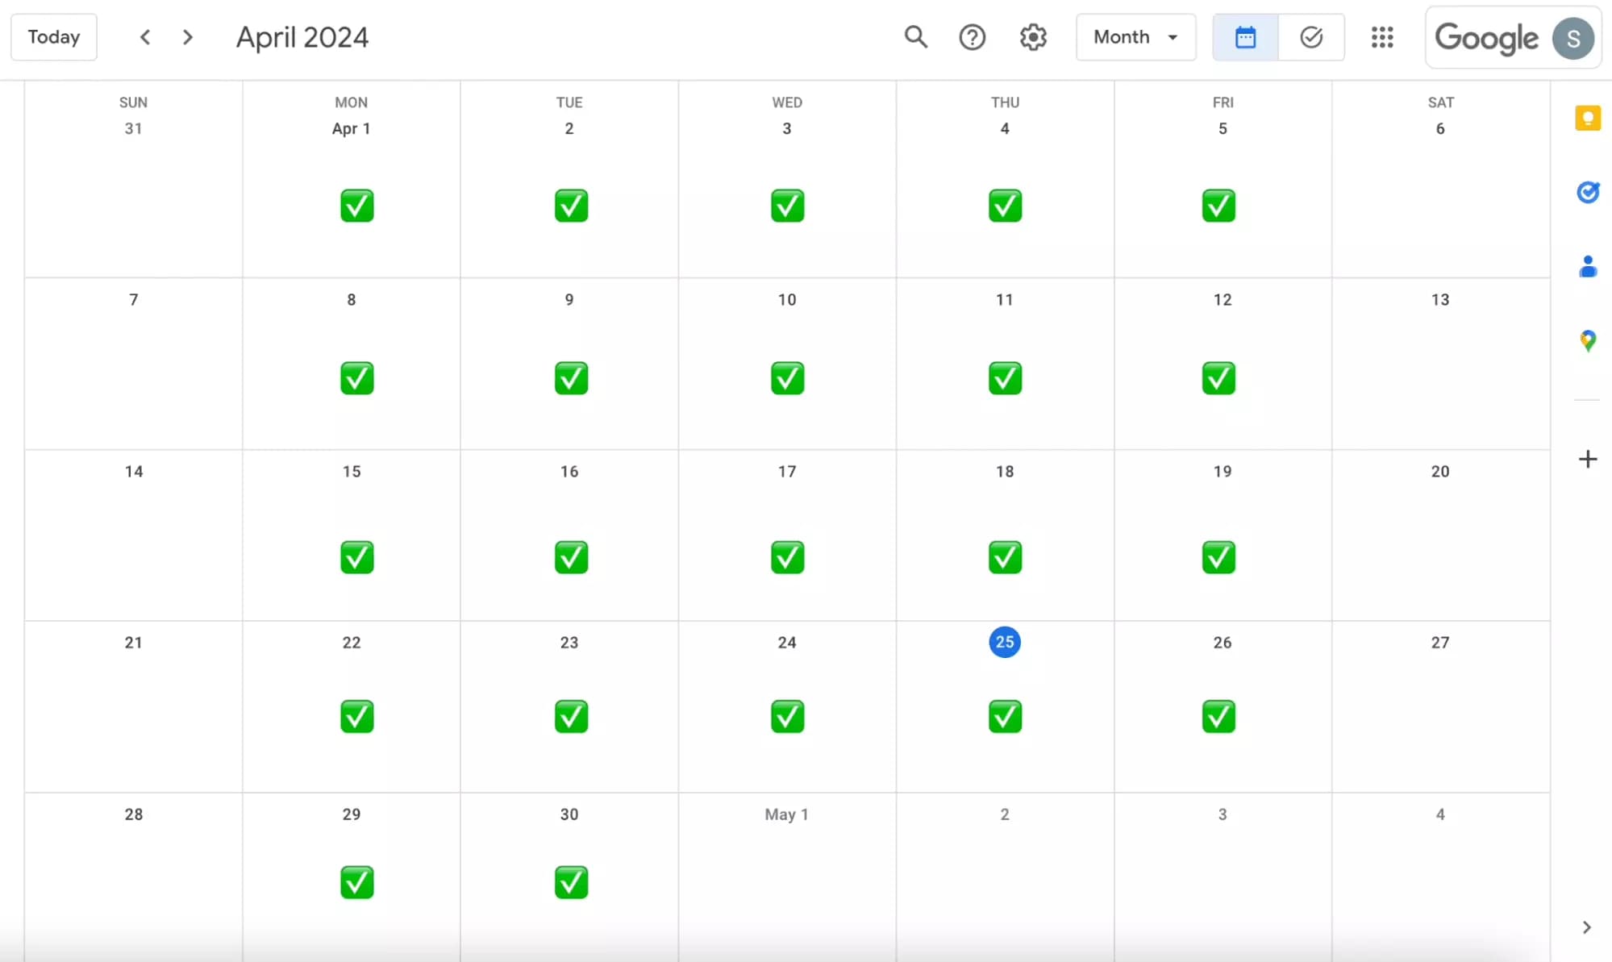Open the check mark event on April 11
Screen dimensions: 1612x962
(x=1005, y=378)
